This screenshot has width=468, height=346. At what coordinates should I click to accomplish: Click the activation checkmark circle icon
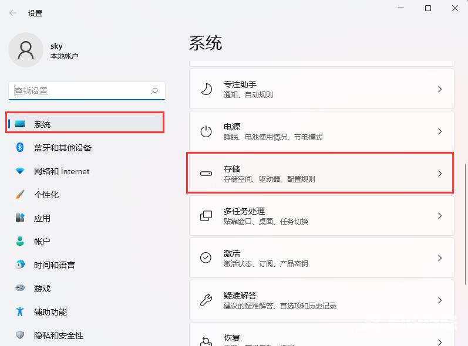[206, 258]
